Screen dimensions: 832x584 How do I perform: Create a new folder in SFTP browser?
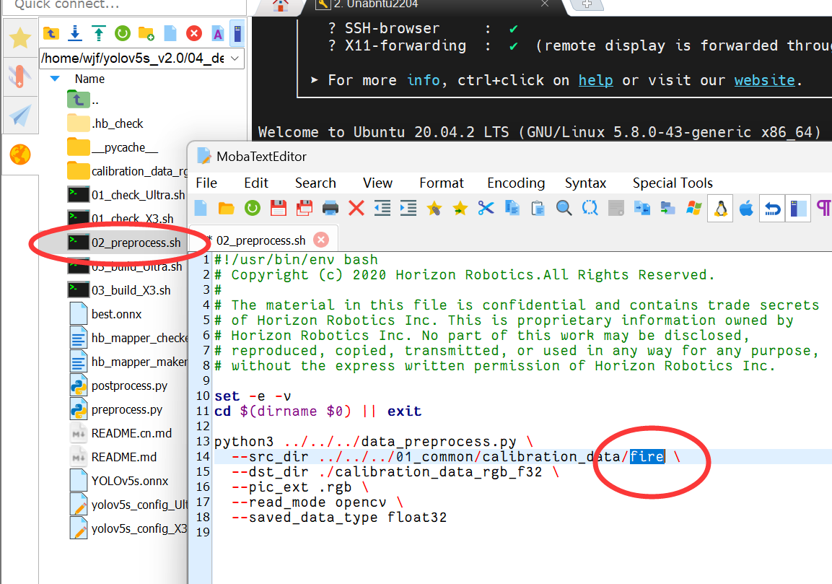tap(146, 33)
